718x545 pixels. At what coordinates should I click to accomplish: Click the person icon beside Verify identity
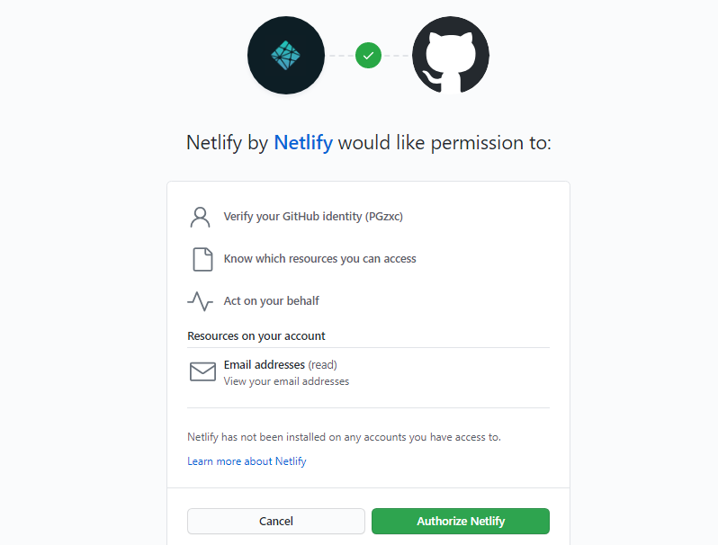pos(200,217)
